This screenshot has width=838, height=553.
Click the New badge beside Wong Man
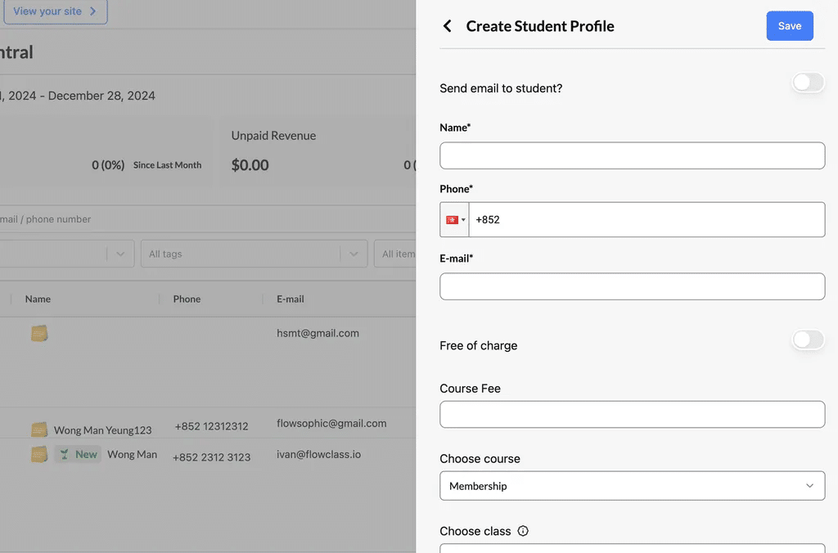coord(78,454)
